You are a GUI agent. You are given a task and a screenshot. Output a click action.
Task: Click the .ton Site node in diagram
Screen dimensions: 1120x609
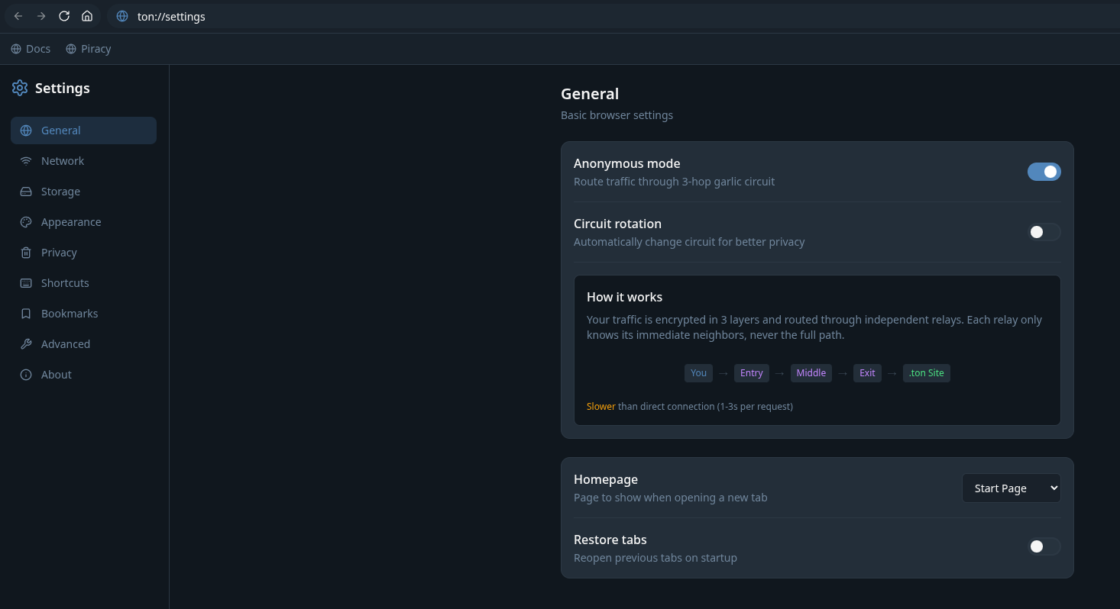[926, 373]
